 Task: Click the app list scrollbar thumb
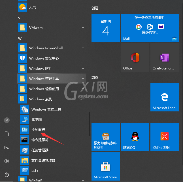click(89, 124)
